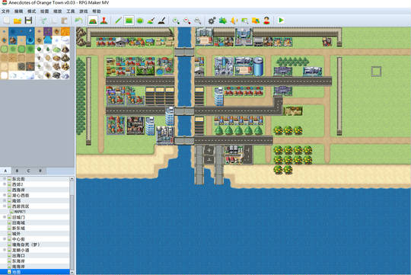
Task: Open the 文件 menu
Action: (x=5, y=11)
